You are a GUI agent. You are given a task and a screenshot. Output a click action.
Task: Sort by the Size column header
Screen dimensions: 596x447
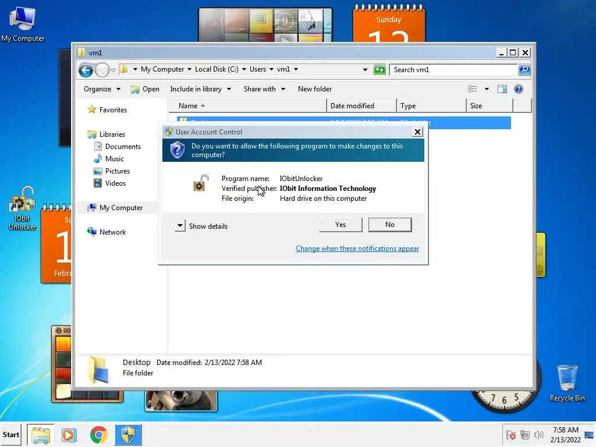489,106
